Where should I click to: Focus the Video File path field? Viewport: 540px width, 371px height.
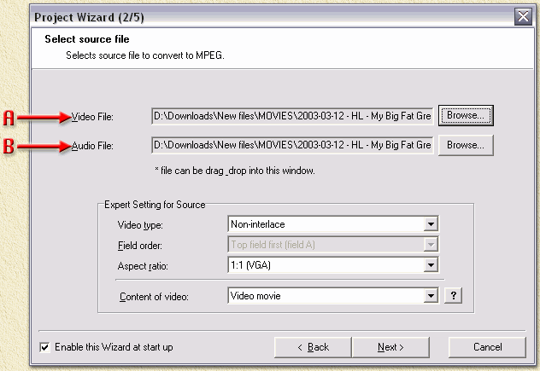pos(291,116)
